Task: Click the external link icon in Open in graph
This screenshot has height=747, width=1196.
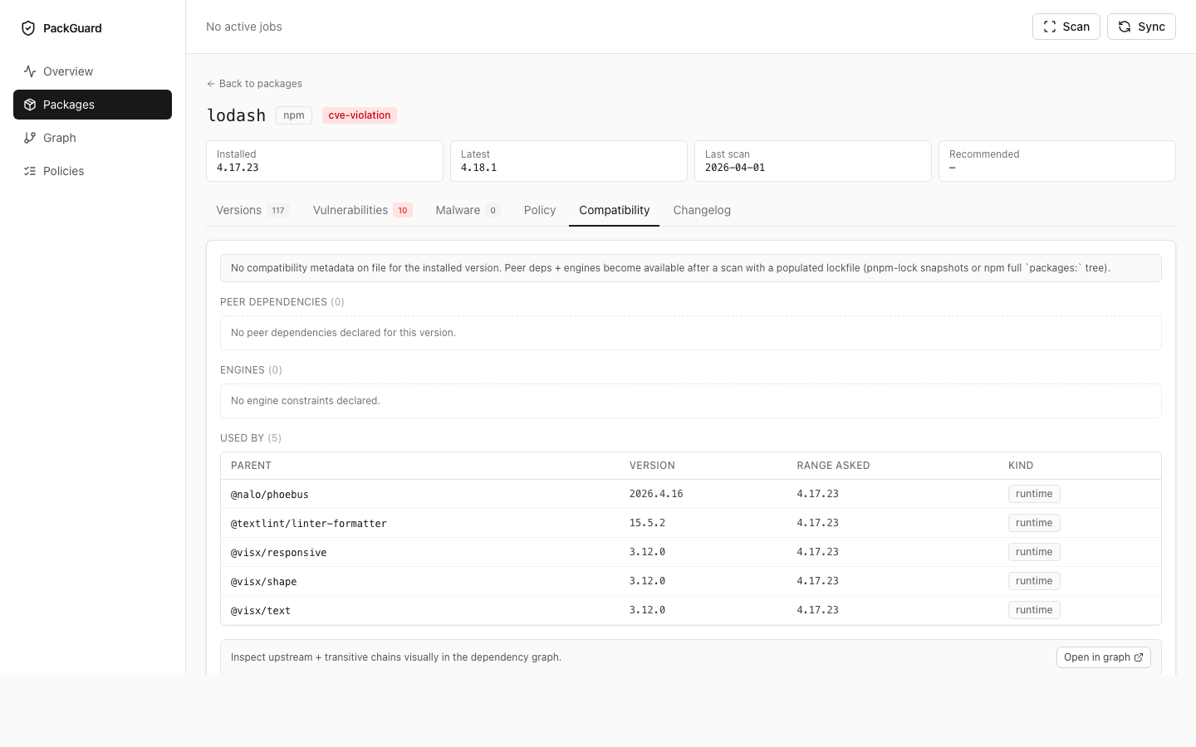Action: coord(1139,657)
